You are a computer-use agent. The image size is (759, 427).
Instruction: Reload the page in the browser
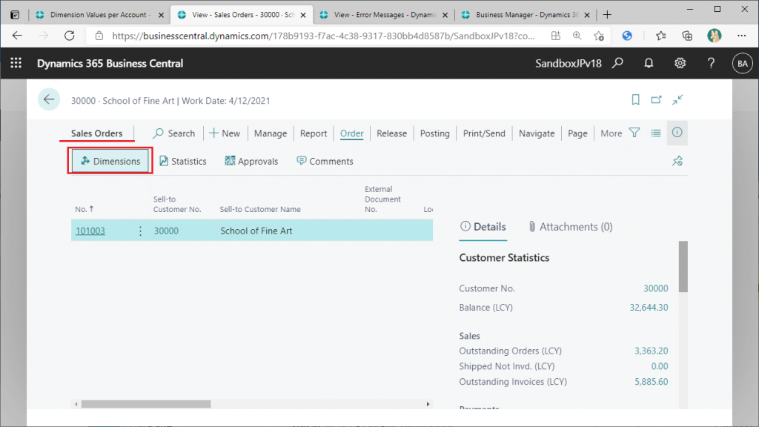[x=70, y=36]
